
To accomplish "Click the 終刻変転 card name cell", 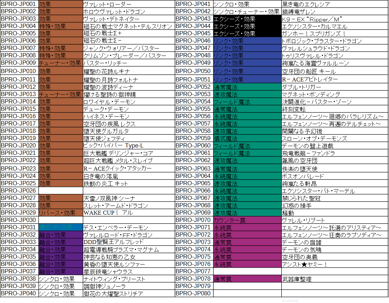I will click(x=294, y=109).
